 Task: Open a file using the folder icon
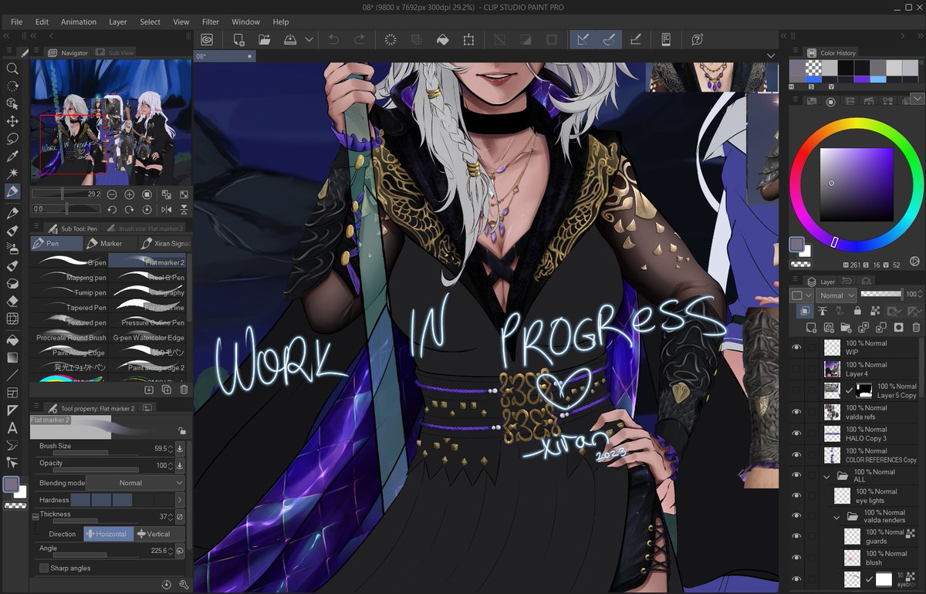[x=265, y=39]
